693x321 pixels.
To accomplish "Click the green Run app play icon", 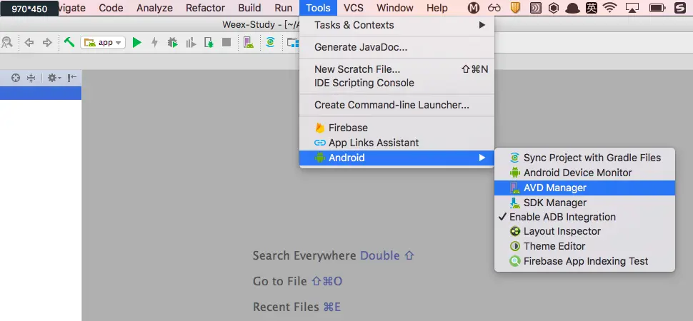I will pyautogui.click(x=137, y=42).
